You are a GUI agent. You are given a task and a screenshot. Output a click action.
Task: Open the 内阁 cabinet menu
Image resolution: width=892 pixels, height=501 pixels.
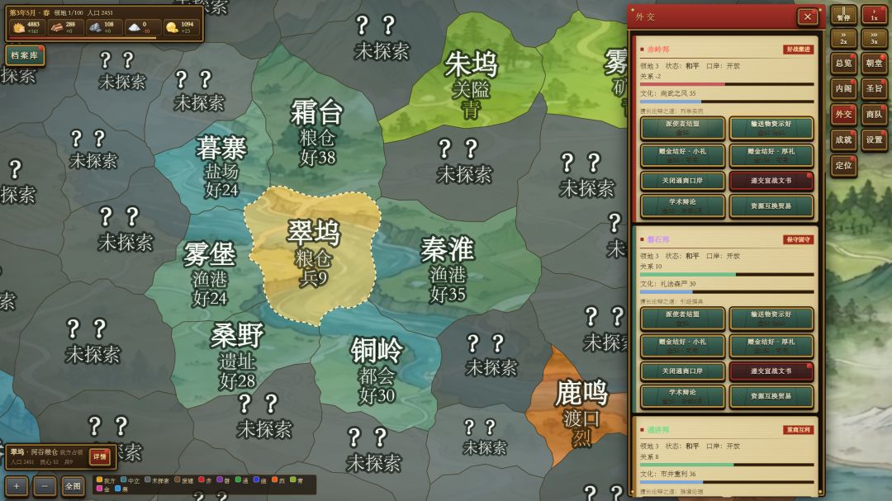tap(843, 88)
